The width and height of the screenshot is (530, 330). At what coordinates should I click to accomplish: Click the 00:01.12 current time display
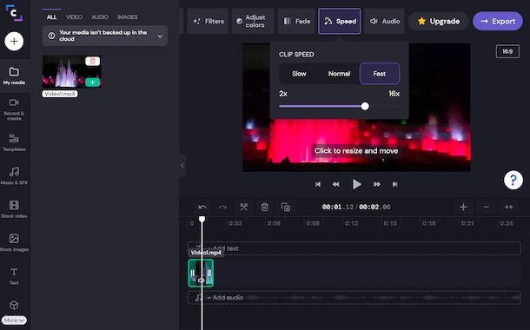pos(338,207)
